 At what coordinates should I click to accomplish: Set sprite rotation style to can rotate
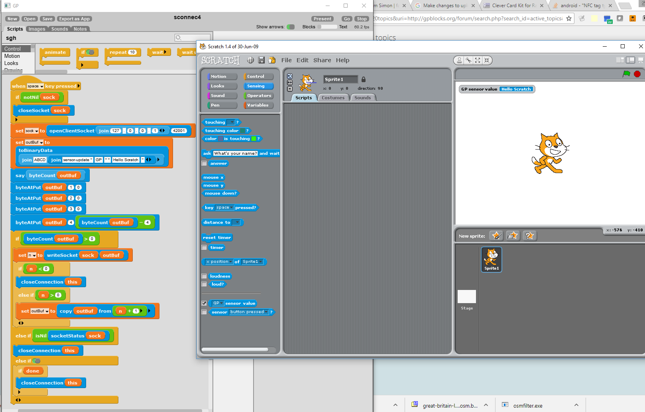pyautogui.click(x=290, y=76)
